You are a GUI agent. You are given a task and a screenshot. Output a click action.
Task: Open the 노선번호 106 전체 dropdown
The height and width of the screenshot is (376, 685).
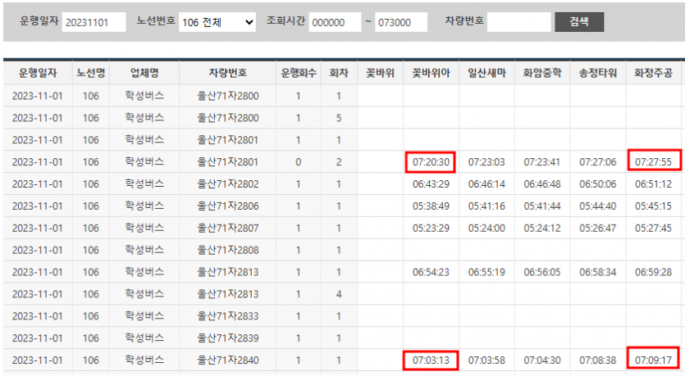(x=217, y=22)
